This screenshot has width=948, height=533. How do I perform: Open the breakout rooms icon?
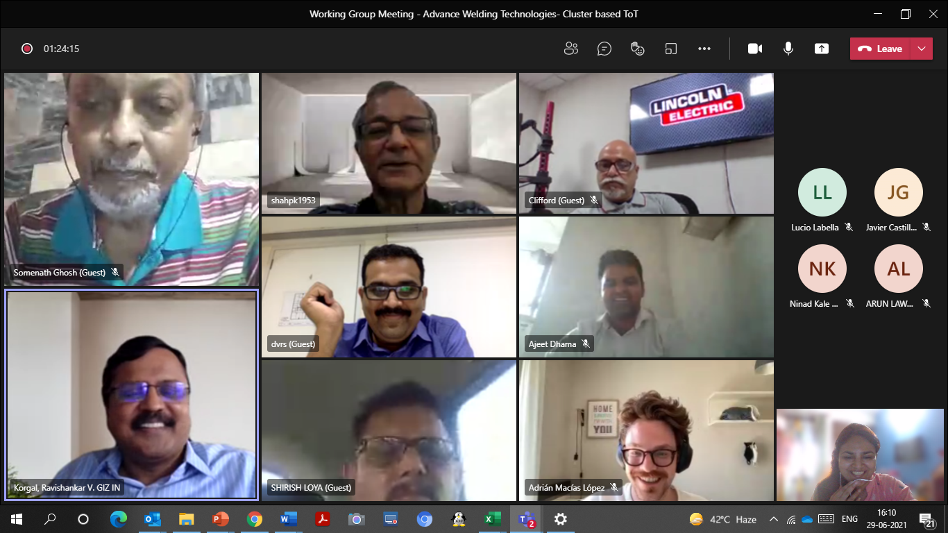(670, 49)
